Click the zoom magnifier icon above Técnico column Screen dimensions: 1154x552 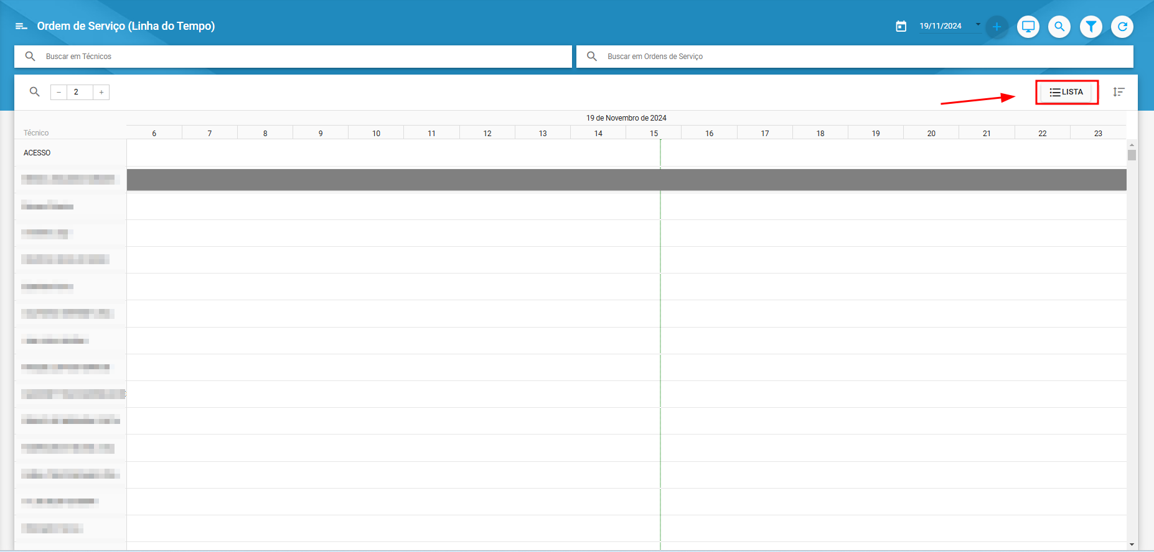point(35,92)
